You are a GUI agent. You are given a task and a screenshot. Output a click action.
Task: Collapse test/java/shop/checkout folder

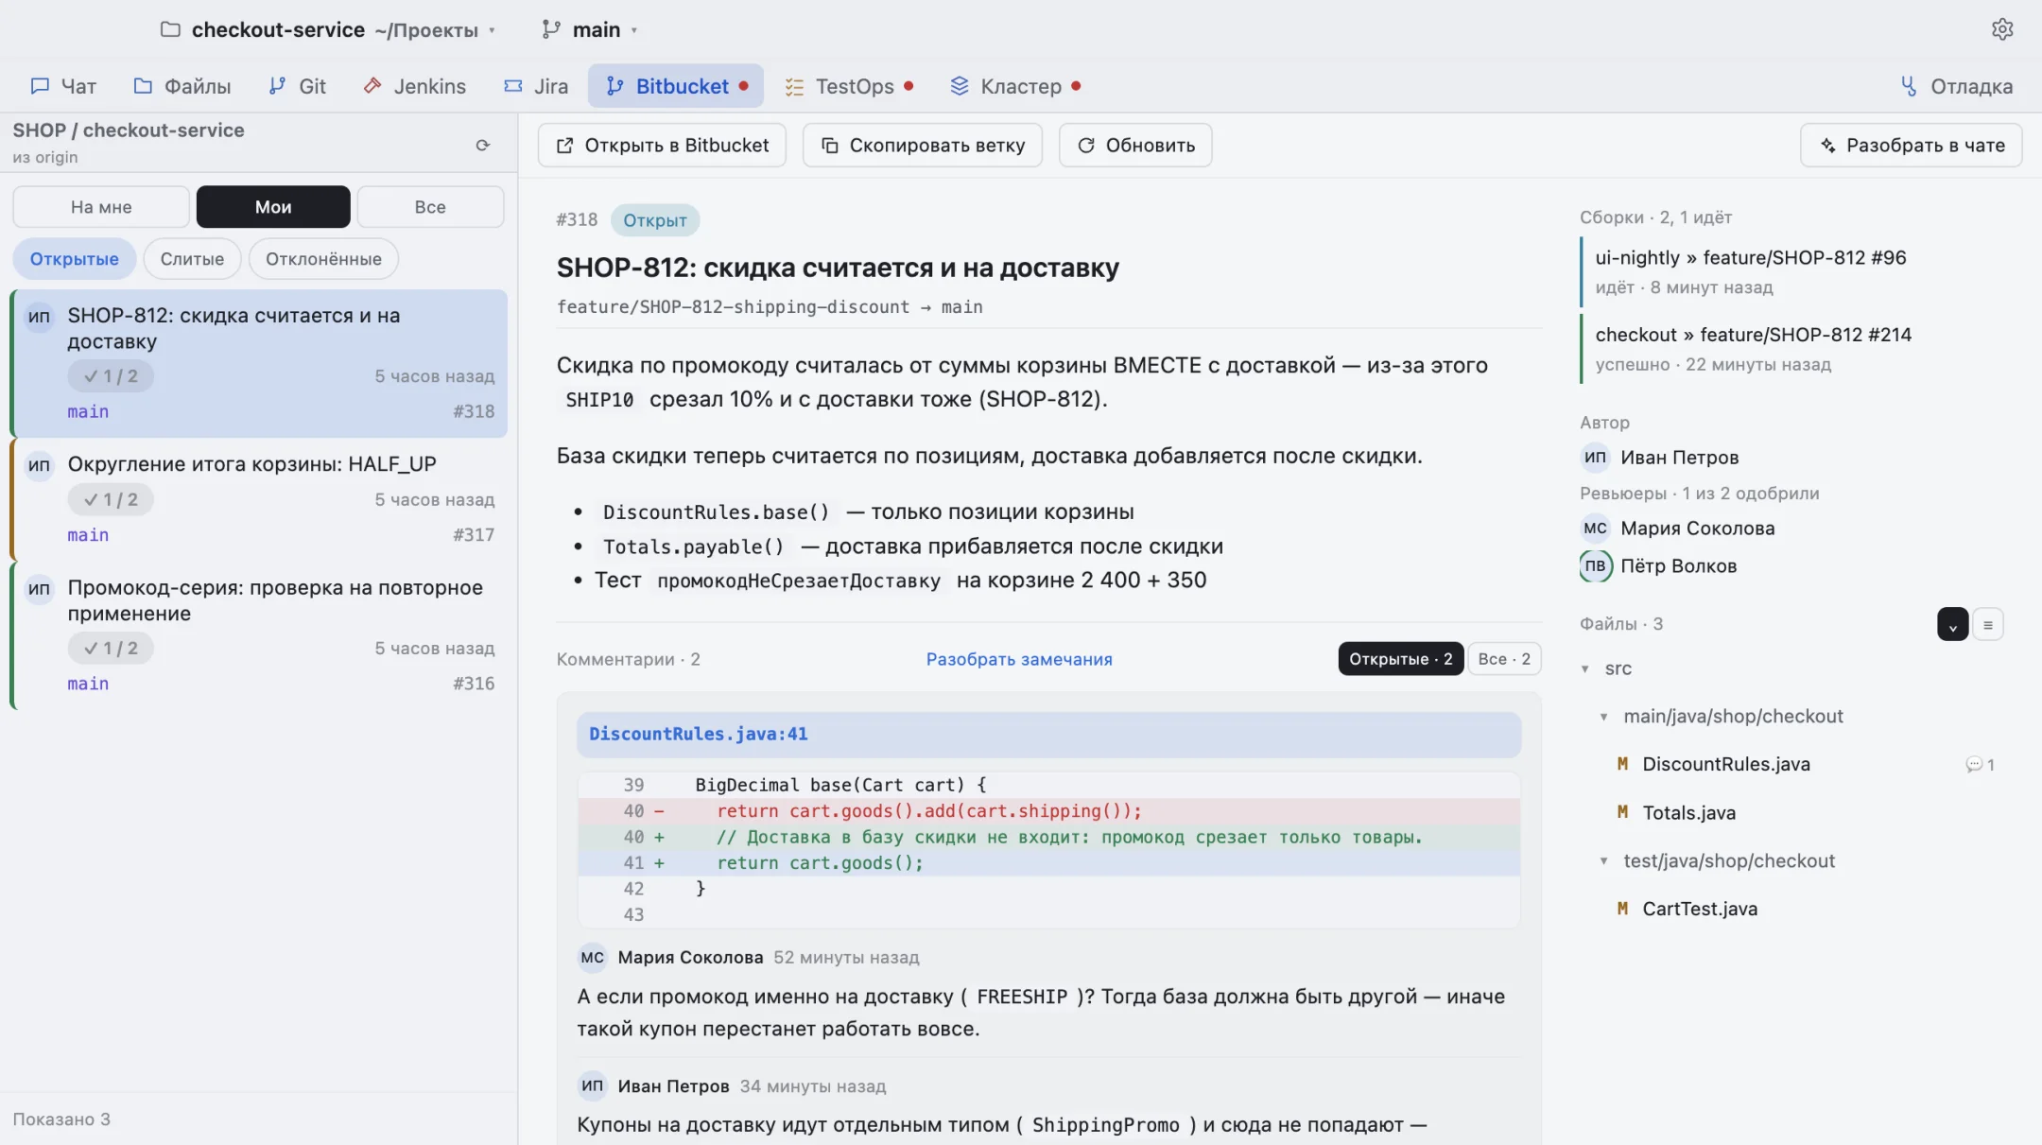[x=1603, y=861]
